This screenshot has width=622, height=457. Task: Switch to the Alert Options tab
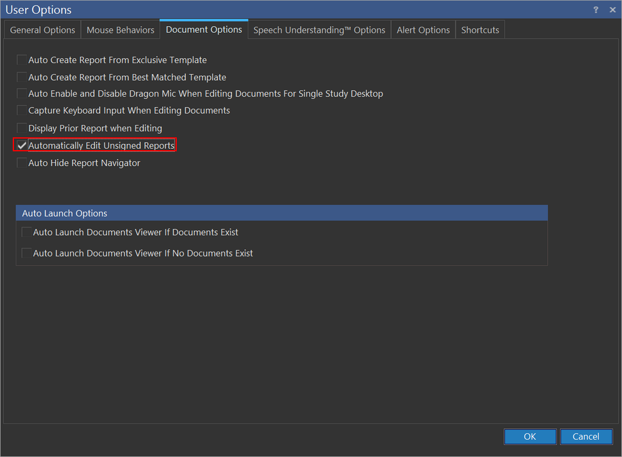(423, 30)
